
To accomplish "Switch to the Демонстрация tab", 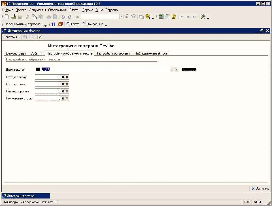I will (17, 53).
